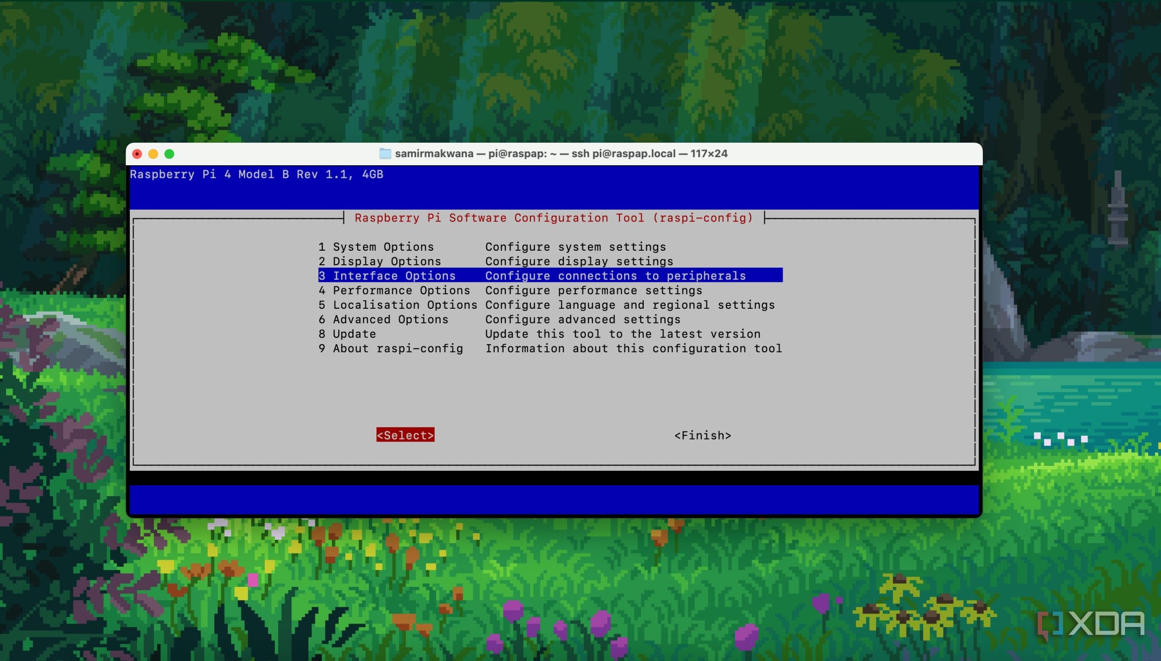Click the green fullscreen traffic light
The width and height of the screenshot is (1161, 661).
(169, 153)
